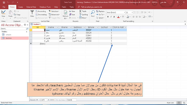Click tphone cell 68524
This screenshot has height=105, width=187.
coord(92,33)
